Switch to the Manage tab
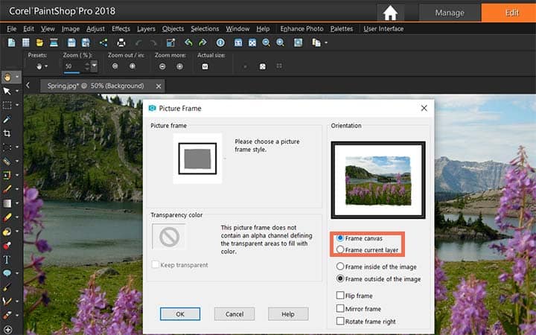This screenshot has width=536, height=335. [450, 13]
